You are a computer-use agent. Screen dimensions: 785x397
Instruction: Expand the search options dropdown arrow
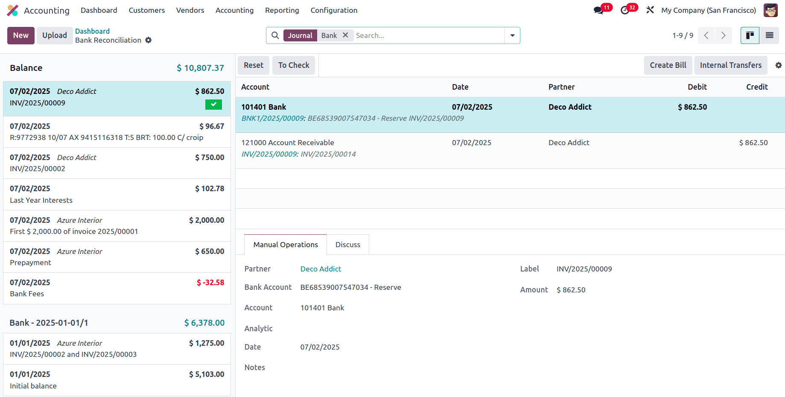pyautogui.click(x=512, y=35)
